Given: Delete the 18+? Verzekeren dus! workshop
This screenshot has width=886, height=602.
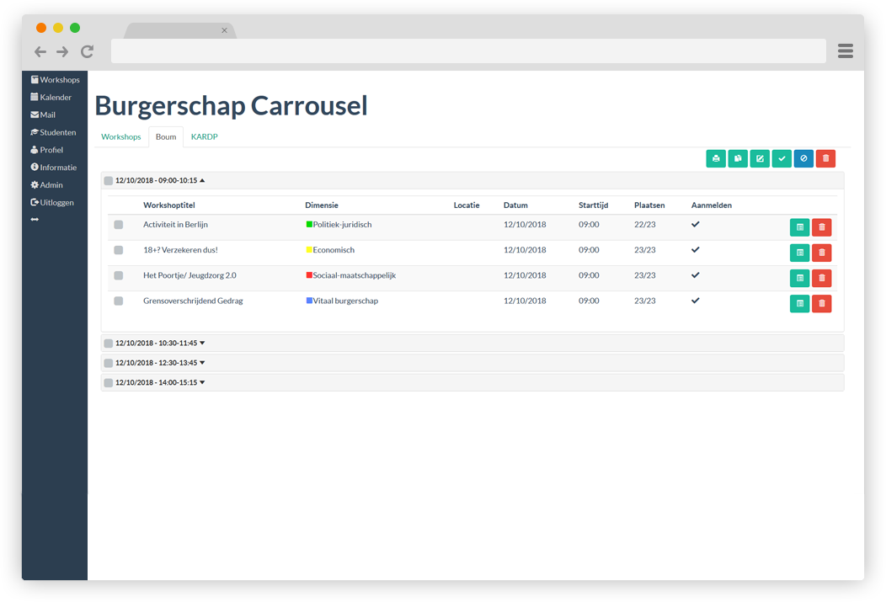Looking at the screenshot, I should coord(822,253).
